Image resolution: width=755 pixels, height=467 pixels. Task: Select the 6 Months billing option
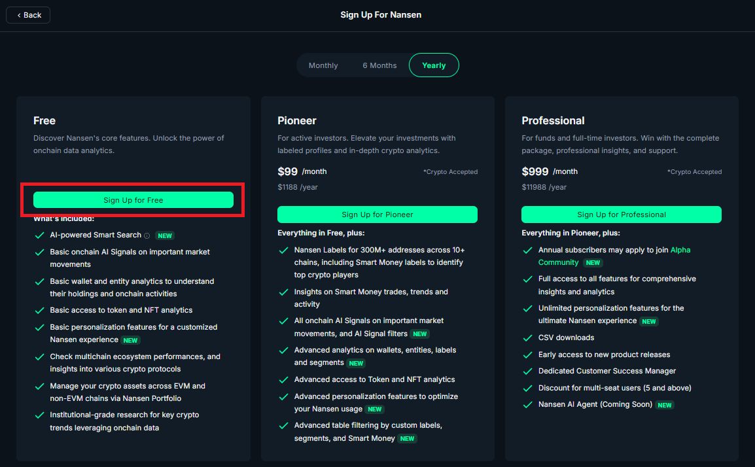tap(379, 65)
